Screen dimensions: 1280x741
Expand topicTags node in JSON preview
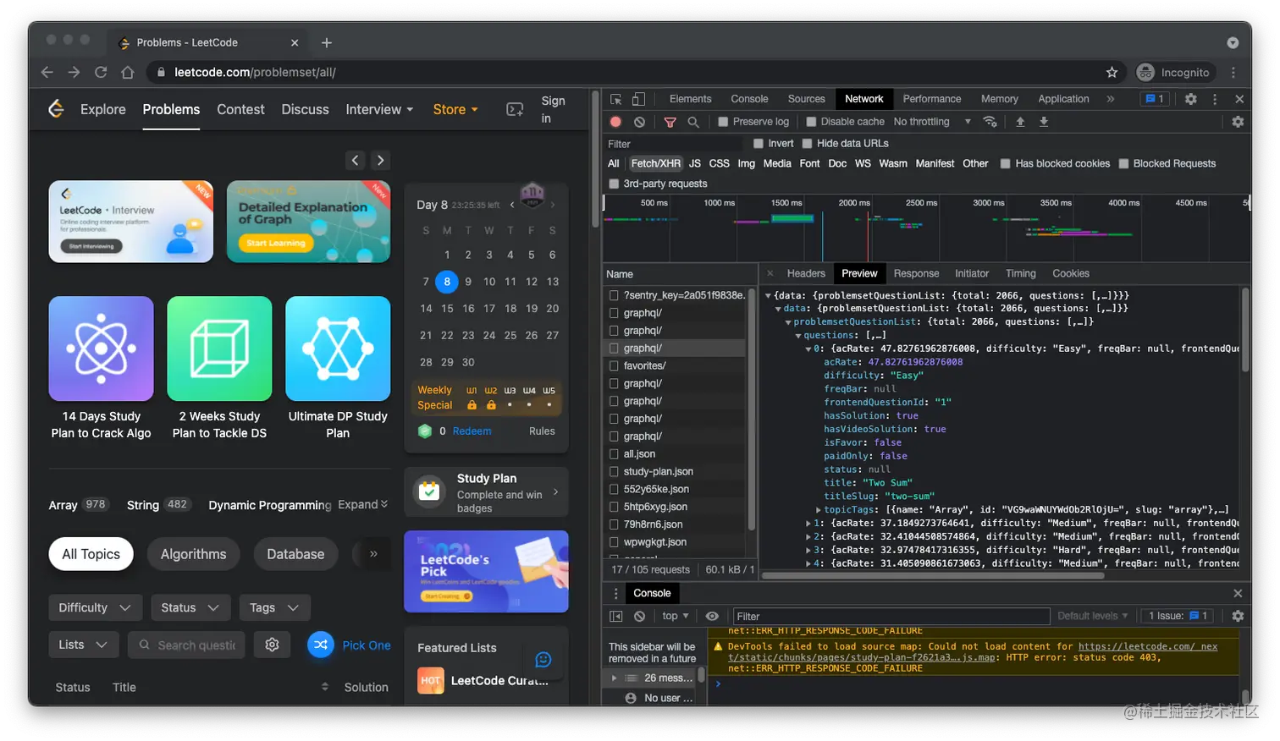pyautogui.click(x=818, y=510)
